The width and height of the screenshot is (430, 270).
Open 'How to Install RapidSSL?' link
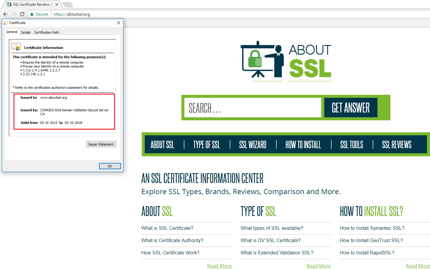tap(367, 253)
